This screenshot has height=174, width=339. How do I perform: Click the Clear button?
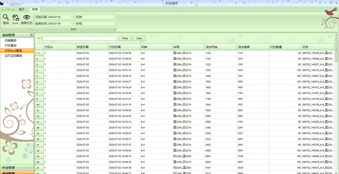[139, 39]
